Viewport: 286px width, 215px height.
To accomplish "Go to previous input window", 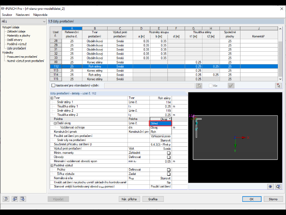I will coord(15,199).
